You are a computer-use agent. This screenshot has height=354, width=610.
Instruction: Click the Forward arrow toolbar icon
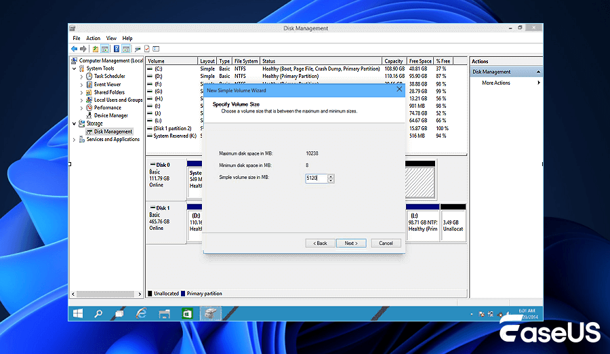(83, 49)
